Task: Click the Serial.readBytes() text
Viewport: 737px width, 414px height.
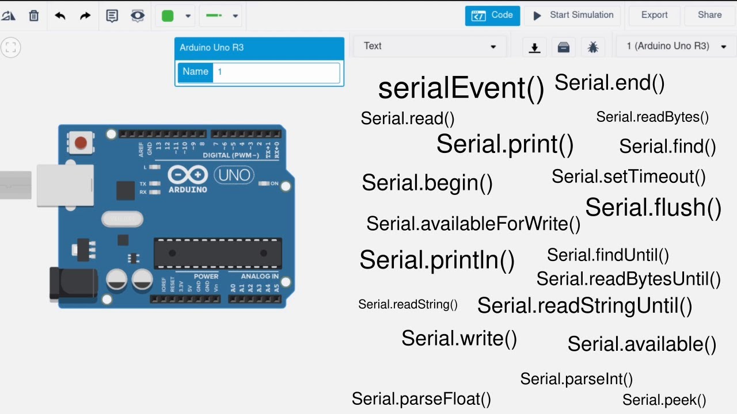Action: [652, 117]
